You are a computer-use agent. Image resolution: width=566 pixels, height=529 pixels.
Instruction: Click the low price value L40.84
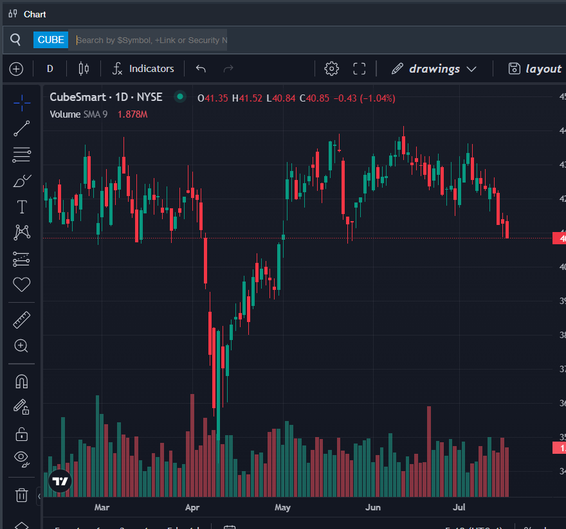point(281,98)
